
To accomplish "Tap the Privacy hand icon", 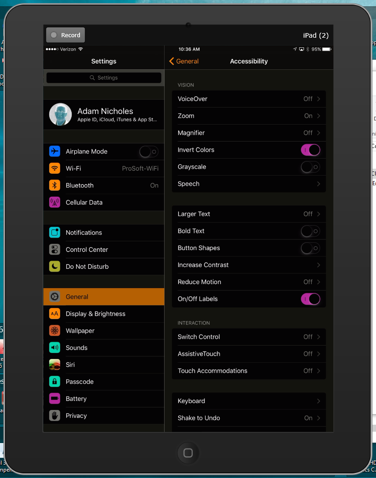I will pyautogui.click(x=55, y=415).
